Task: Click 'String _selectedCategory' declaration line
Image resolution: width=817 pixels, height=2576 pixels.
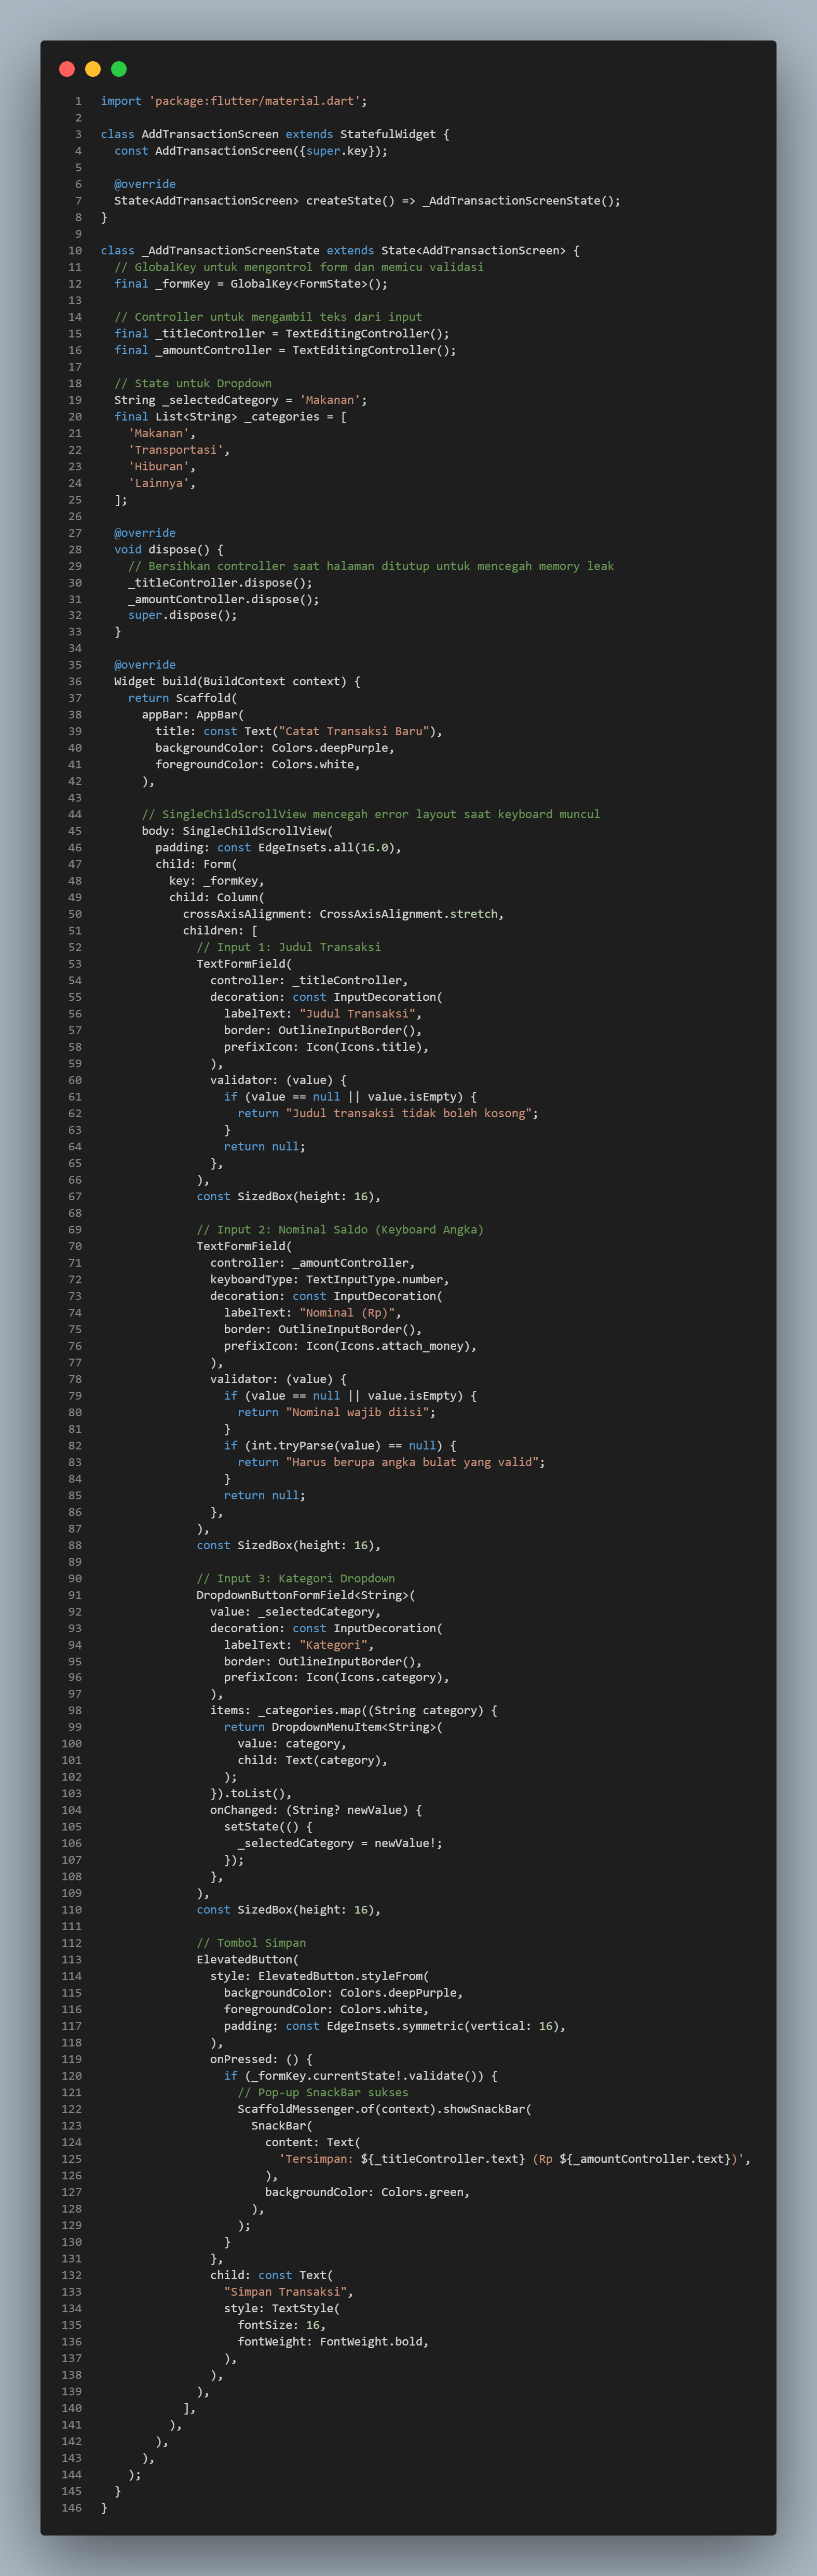Action: (241, 400)
